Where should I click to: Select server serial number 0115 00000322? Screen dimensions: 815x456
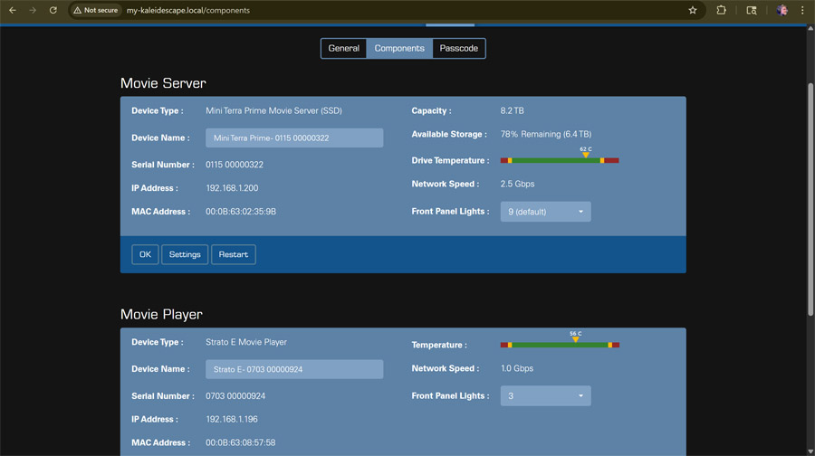pyautogui.click(x=235, y=165)
